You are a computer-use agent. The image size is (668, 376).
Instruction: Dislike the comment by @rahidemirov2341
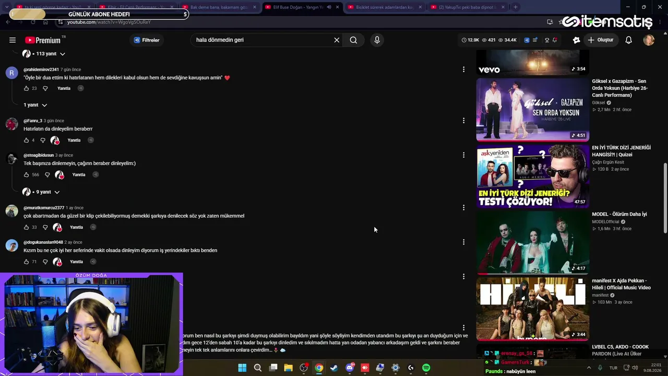[x=45, y=88]
